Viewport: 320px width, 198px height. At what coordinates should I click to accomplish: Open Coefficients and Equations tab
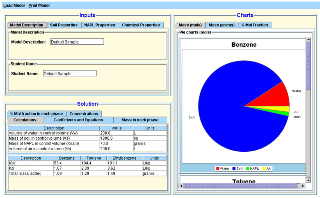click(78, 120)
